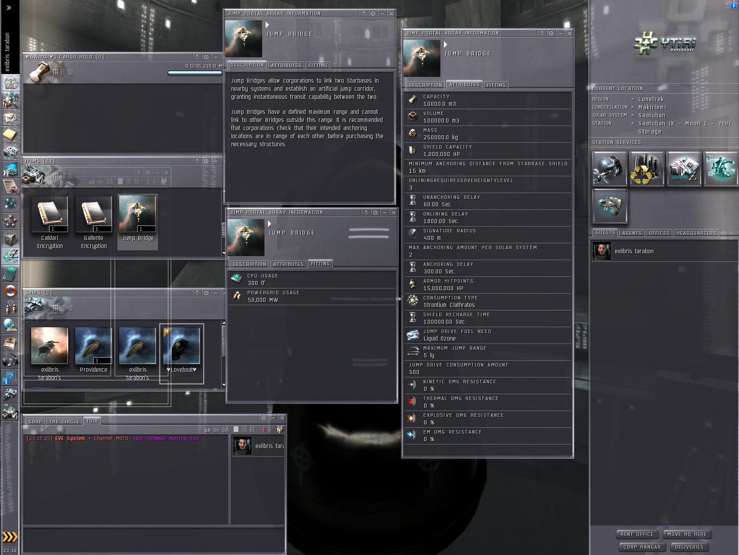Image resolution: width=739 pixels, height=555 pixels.
Task: Click Lonetrek region name
Action: pyautogui.click(x=651, y=99)
